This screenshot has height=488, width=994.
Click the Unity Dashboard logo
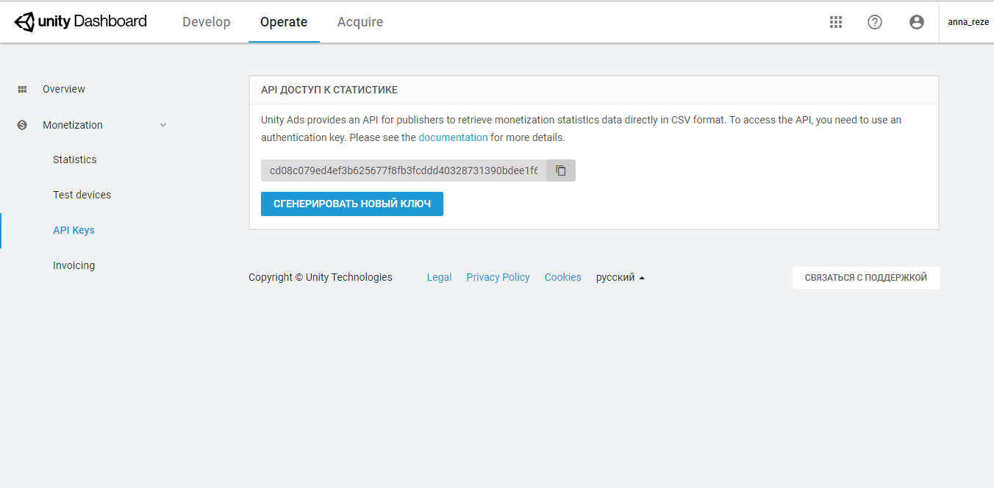pos(81,21)
